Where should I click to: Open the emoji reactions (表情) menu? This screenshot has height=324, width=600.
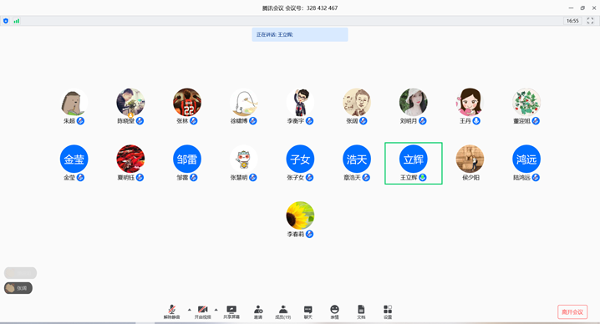(334, 311)
